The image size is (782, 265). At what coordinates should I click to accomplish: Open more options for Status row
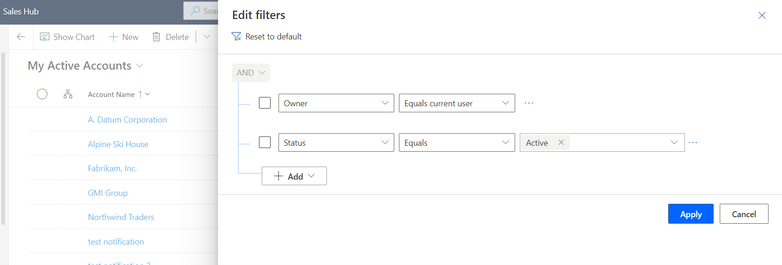coord(693,142)
